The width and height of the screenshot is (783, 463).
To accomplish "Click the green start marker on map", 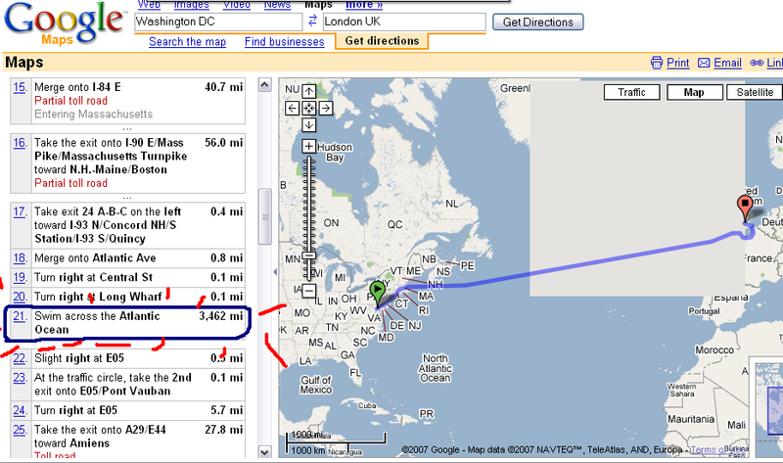I will (376, 291).
